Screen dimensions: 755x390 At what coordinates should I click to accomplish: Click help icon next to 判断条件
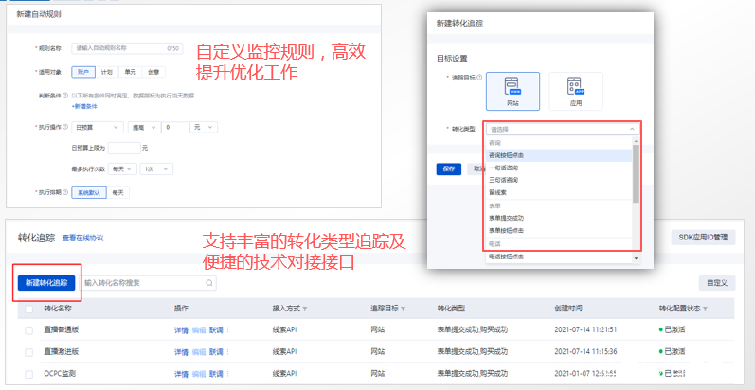click(65, 94)
